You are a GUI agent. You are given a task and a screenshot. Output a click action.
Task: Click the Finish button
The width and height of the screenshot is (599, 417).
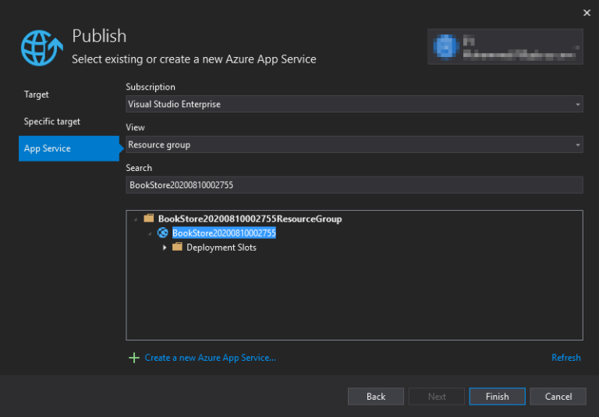coord(497,397)
